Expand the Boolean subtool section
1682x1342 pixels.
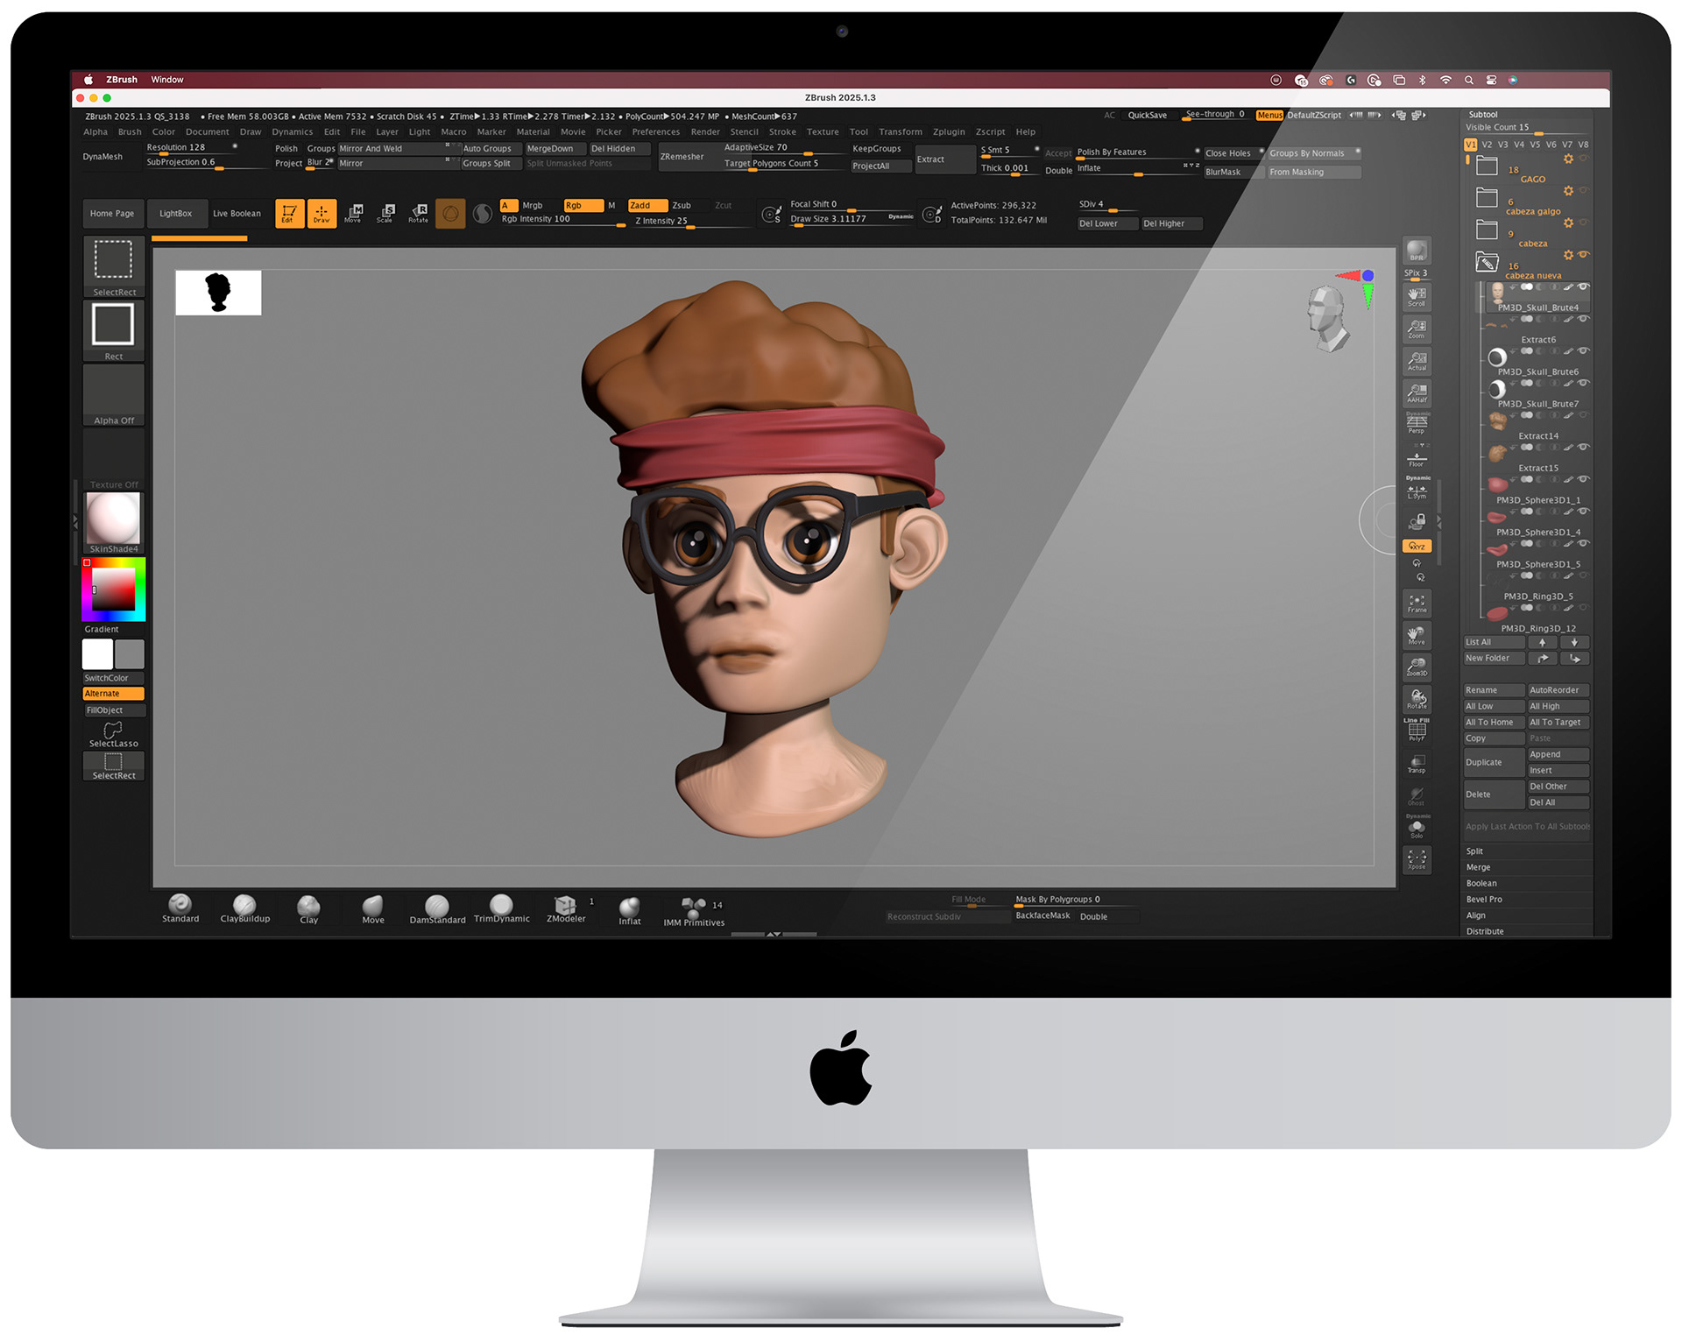pos(1481,883)
